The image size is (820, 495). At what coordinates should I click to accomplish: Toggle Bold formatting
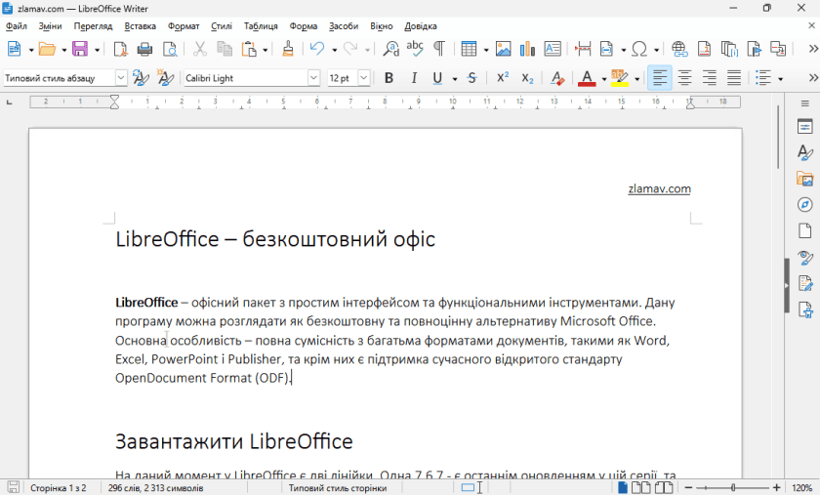(x=389, y=78)
